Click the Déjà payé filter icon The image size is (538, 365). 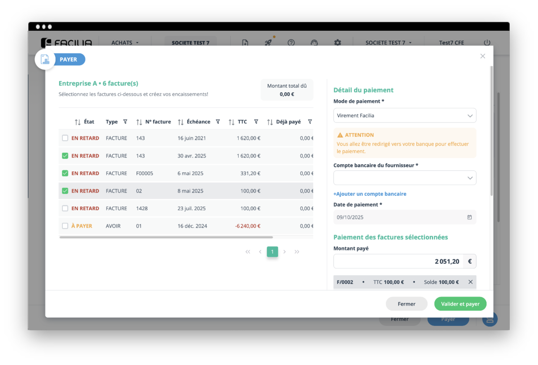click(310, 122)
